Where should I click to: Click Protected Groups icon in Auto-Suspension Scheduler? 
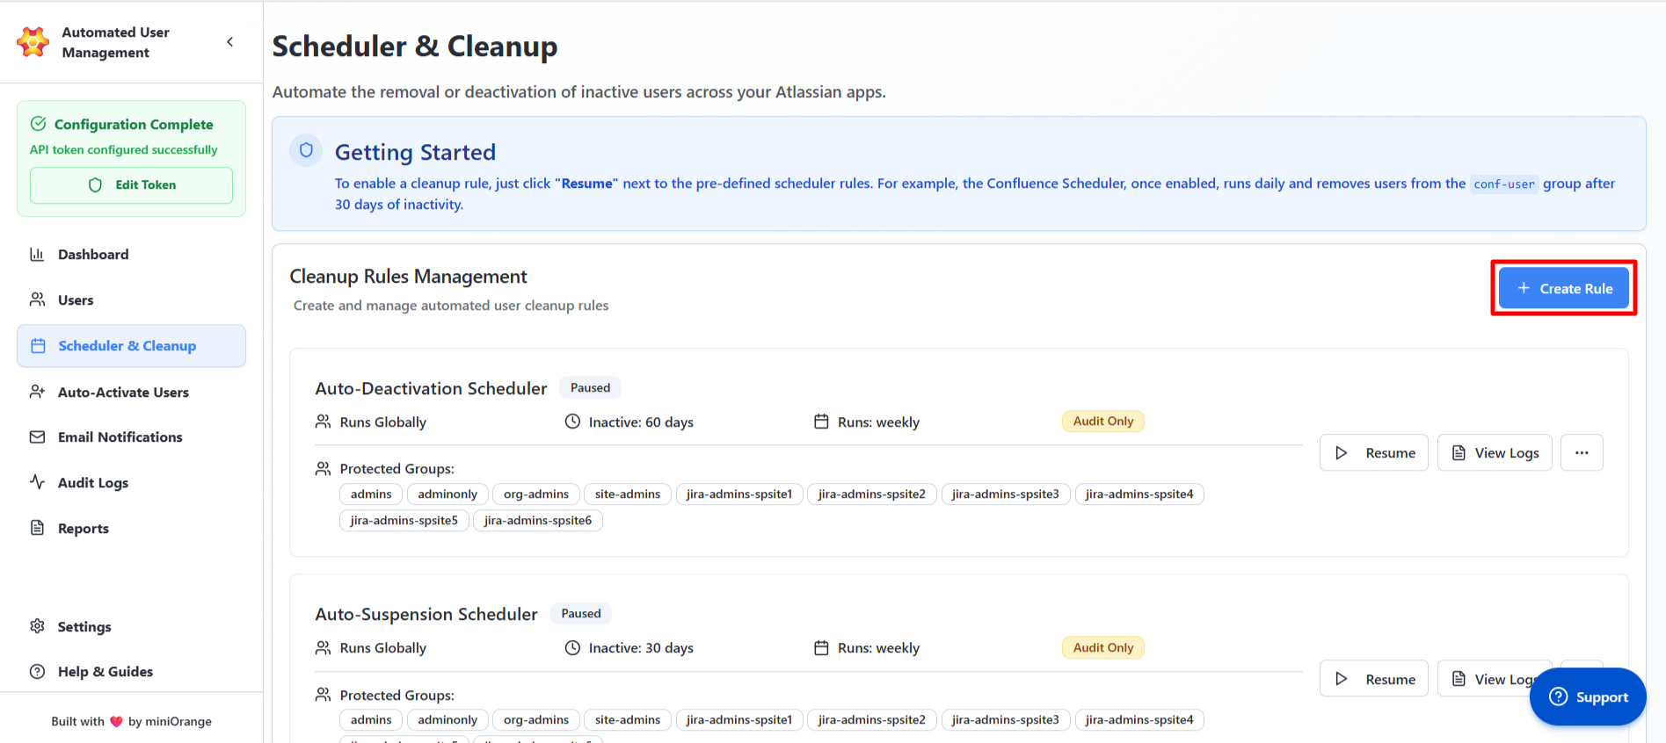324,695
